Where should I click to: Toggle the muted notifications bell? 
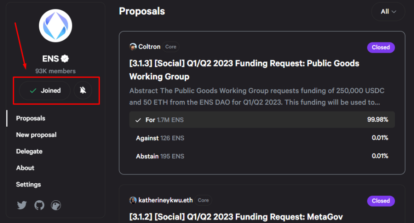point(83,91)
